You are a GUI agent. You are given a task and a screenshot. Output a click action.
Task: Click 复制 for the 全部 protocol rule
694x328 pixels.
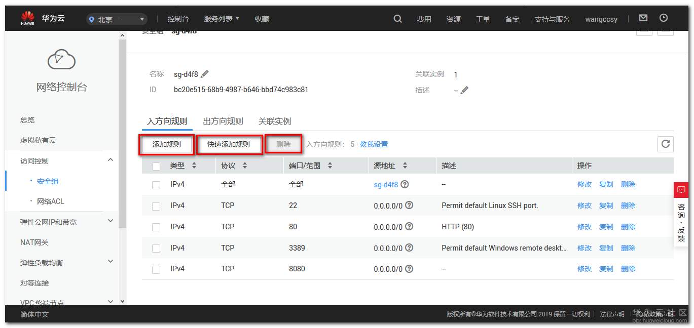click(x=606, y=184)
